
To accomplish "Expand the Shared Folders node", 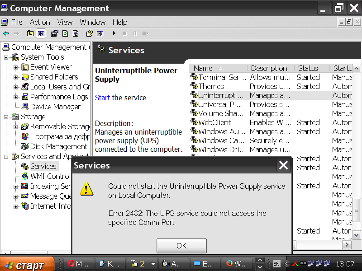I will 15,77.
